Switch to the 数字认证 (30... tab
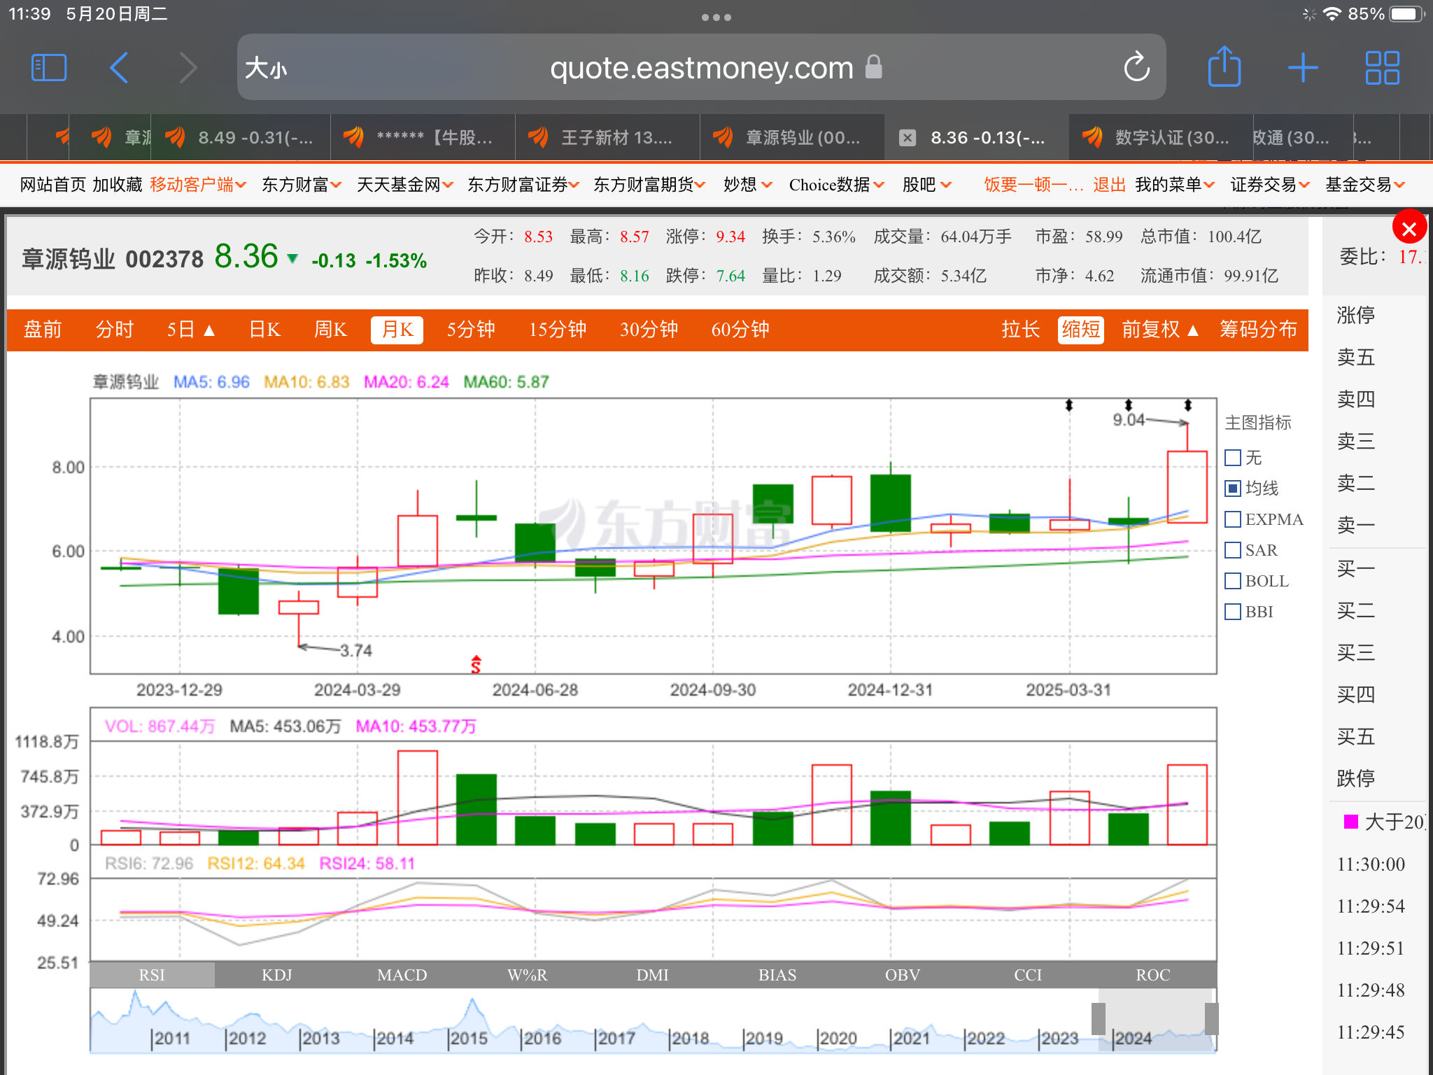Viewport: 1433px width, 1075px height. 1162,138
